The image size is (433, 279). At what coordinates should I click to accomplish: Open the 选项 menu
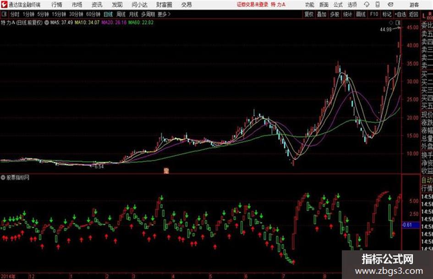pos(352,5)
